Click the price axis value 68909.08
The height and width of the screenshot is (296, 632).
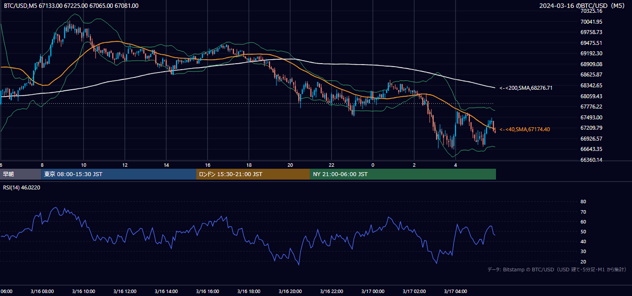(x=591, y=64)
